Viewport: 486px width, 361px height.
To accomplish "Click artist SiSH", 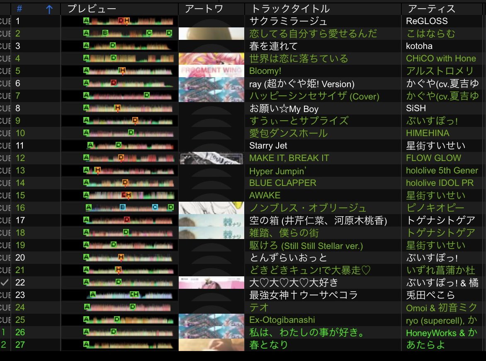I will [x=416, y=108].
